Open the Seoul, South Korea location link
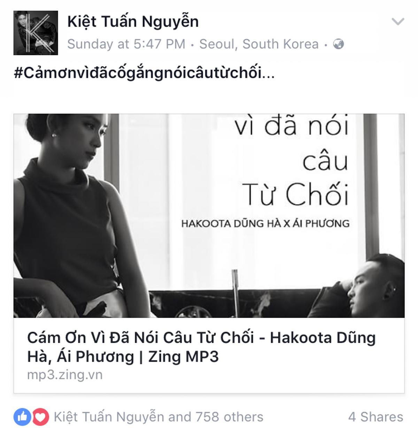418x428 pixels. [259, 44]
